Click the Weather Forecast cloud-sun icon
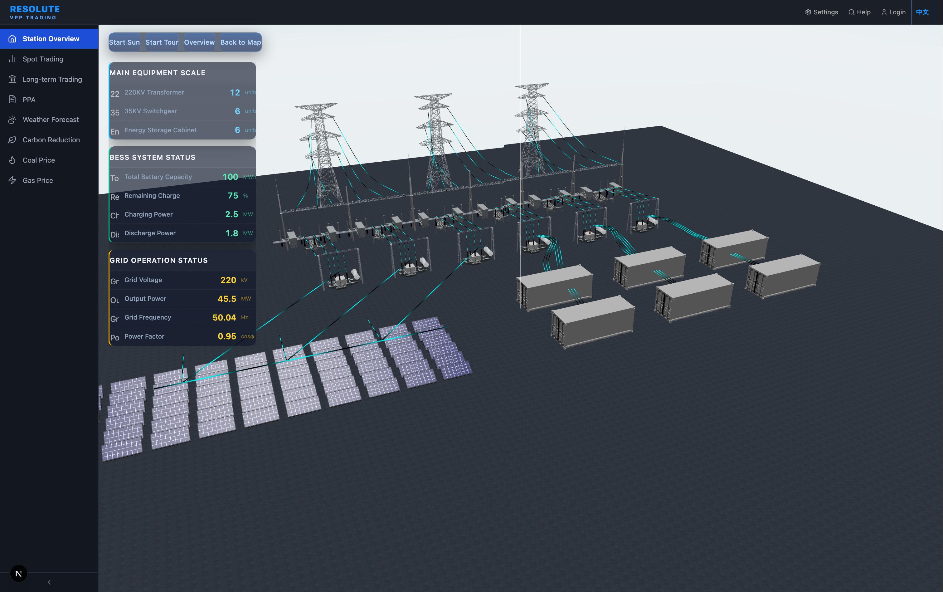943x592 pixels. [12, 120]
